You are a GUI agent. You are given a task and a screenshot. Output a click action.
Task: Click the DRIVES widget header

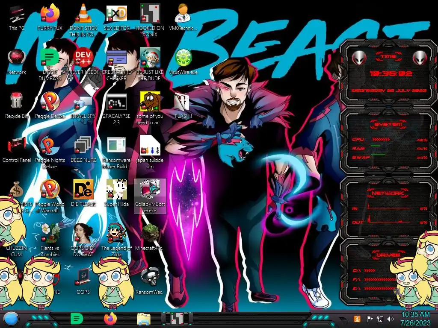pyautogui.click(x=388, y=255)
